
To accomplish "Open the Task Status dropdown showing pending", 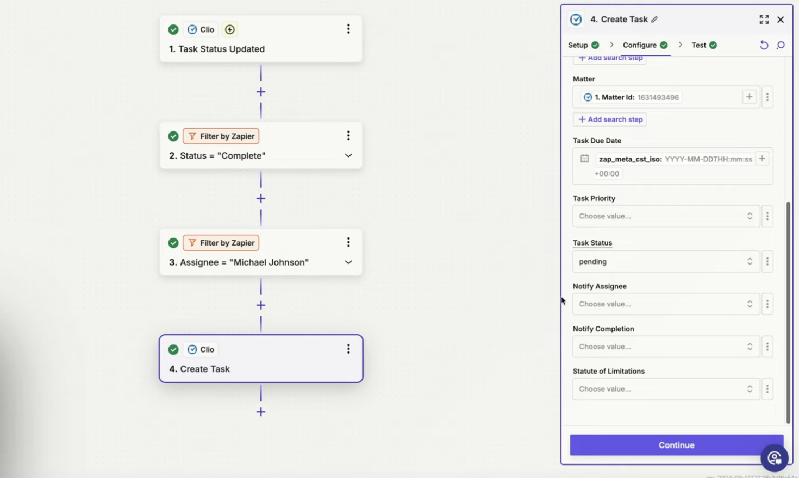I will click(666, 261).
